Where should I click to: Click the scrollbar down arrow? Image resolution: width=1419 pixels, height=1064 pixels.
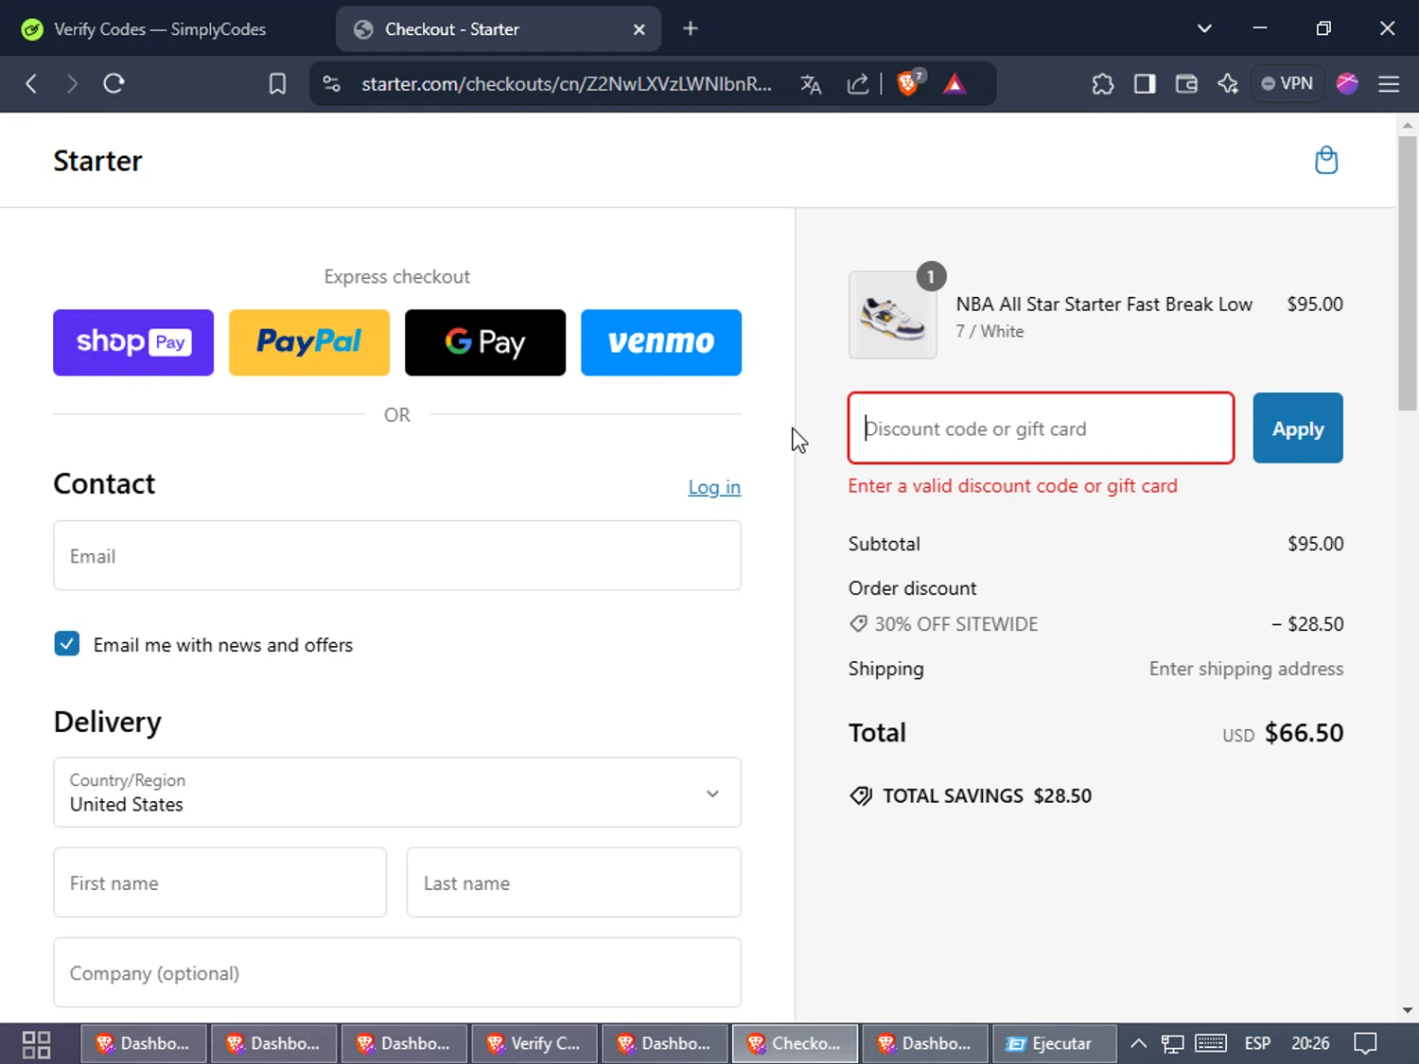click(1408, 1010)
